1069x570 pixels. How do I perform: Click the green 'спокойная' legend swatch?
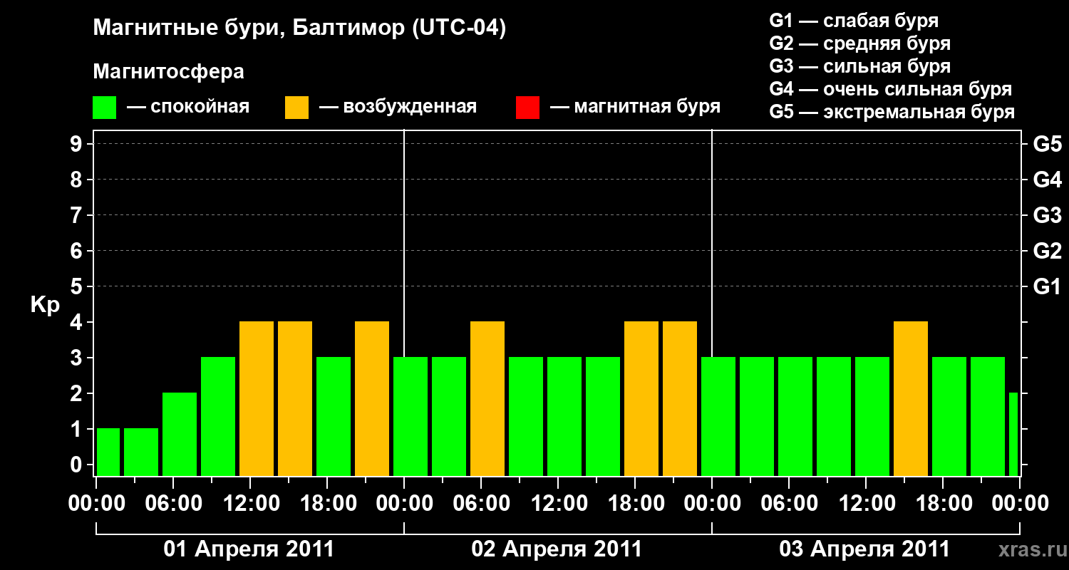105,108
